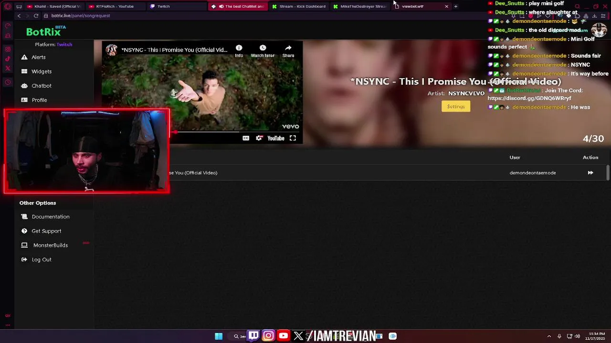The width and height of the screenshot is (611, 343).
Task: Open YouTube player settings gear
Action: [x=259, y=138]
